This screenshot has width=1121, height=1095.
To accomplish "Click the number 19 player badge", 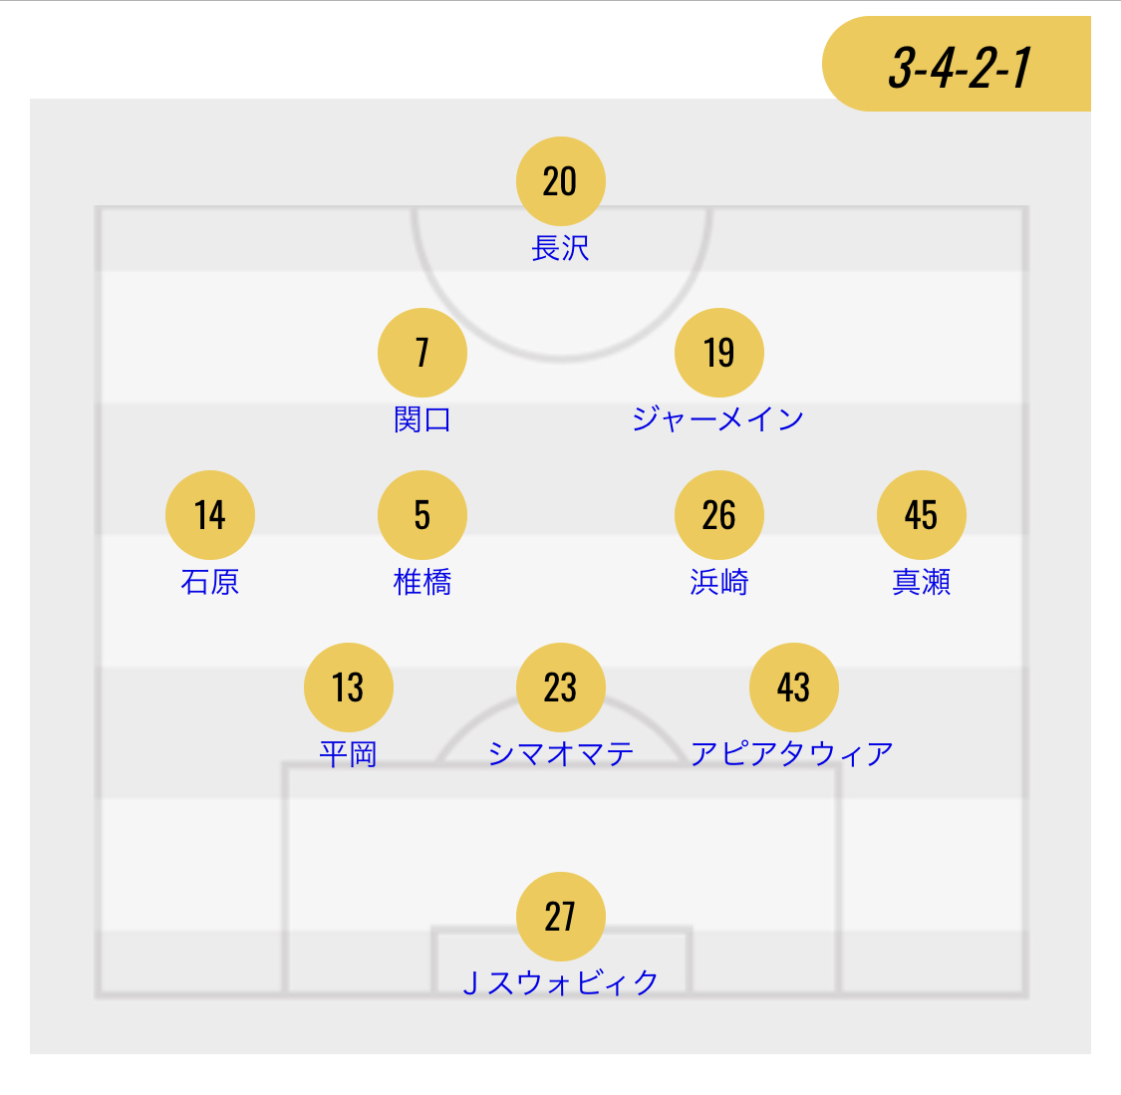I will [x=718, y=353].
